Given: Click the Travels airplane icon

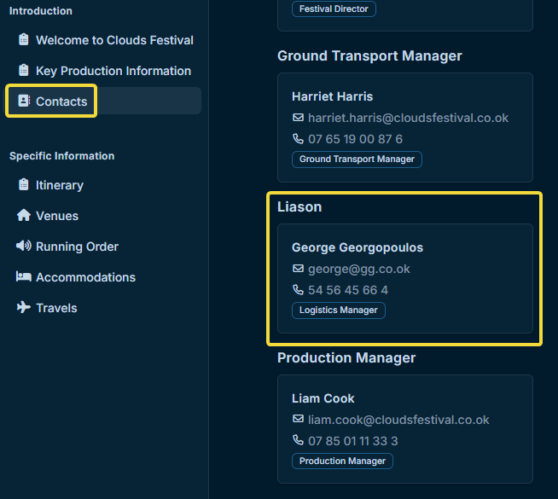Looking at the screenshot, I should (x=24, y=307).
